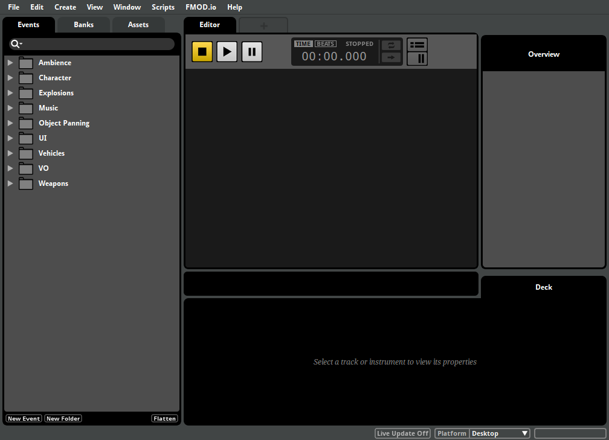Start playback with the Play button
This screenshot has height=440, width=609.
tap(227, 52)
